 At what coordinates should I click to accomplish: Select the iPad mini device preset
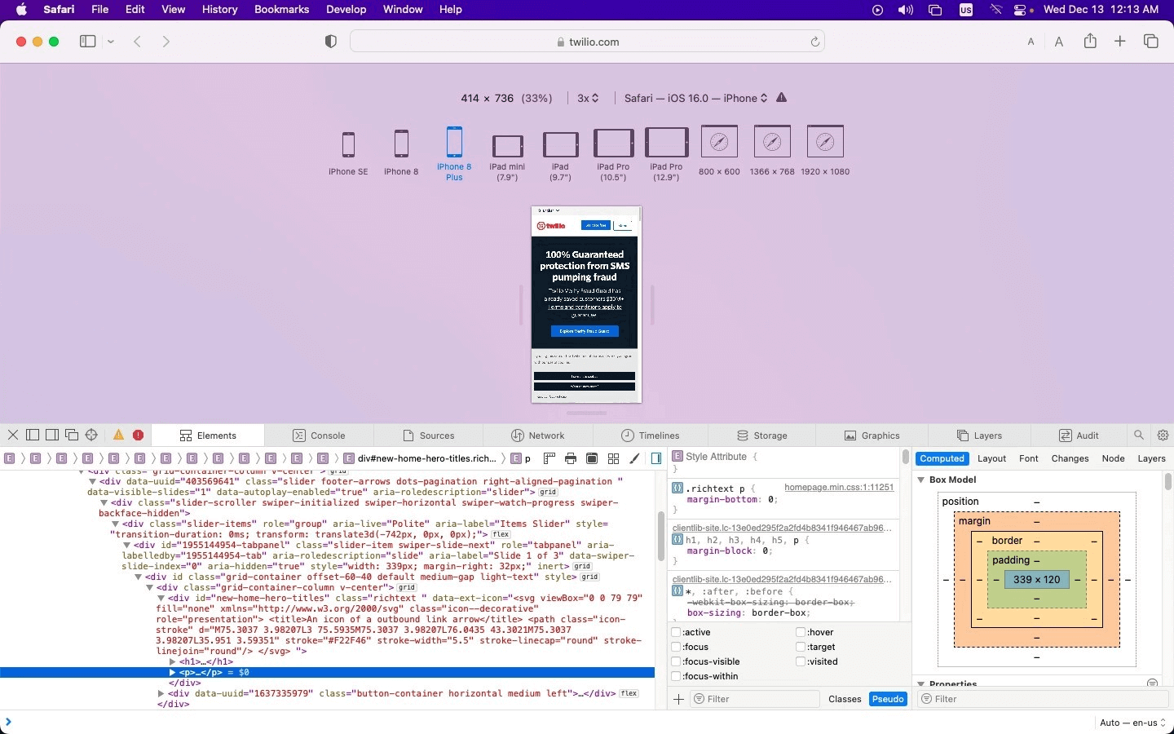[507, 147]
